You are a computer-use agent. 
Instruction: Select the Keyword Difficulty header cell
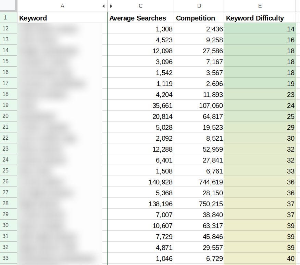pos(260,18)
